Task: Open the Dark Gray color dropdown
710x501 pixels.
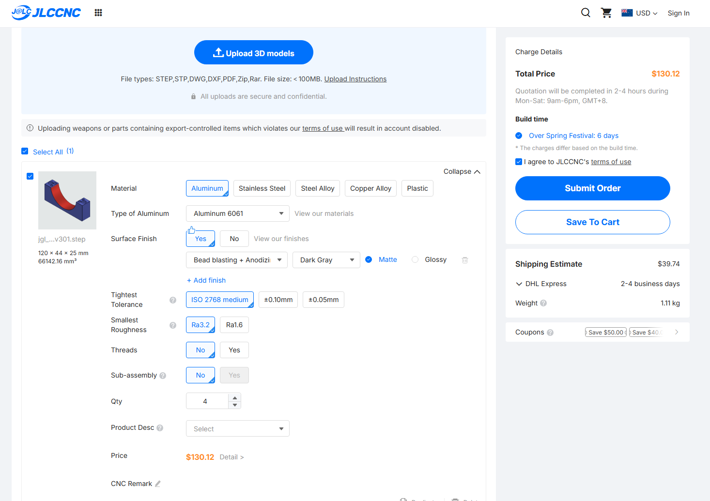Action: 326,260
